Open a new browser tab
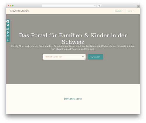The image size is (146, 123). click(138, 6)
